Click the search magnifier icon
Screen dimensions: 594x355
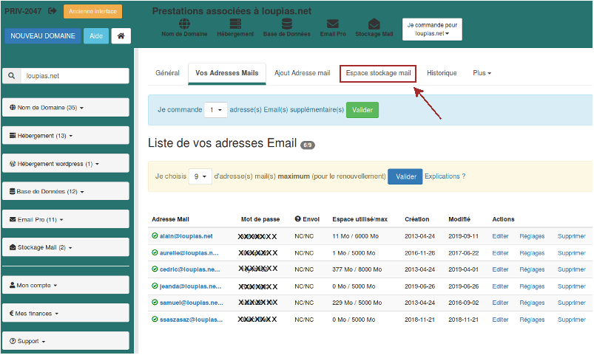12,76
